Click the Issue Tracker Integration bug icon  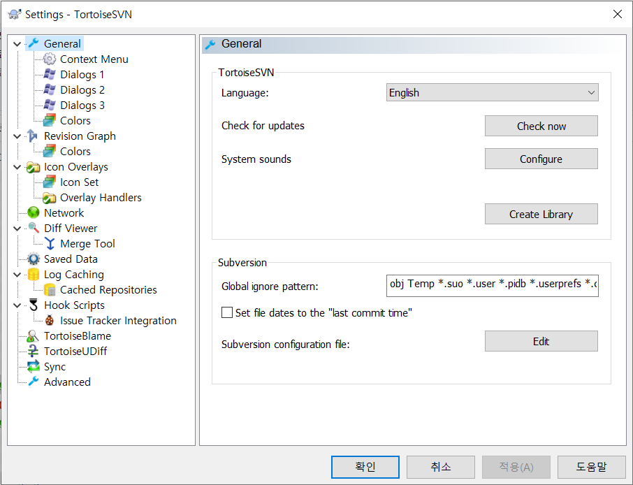49,320
